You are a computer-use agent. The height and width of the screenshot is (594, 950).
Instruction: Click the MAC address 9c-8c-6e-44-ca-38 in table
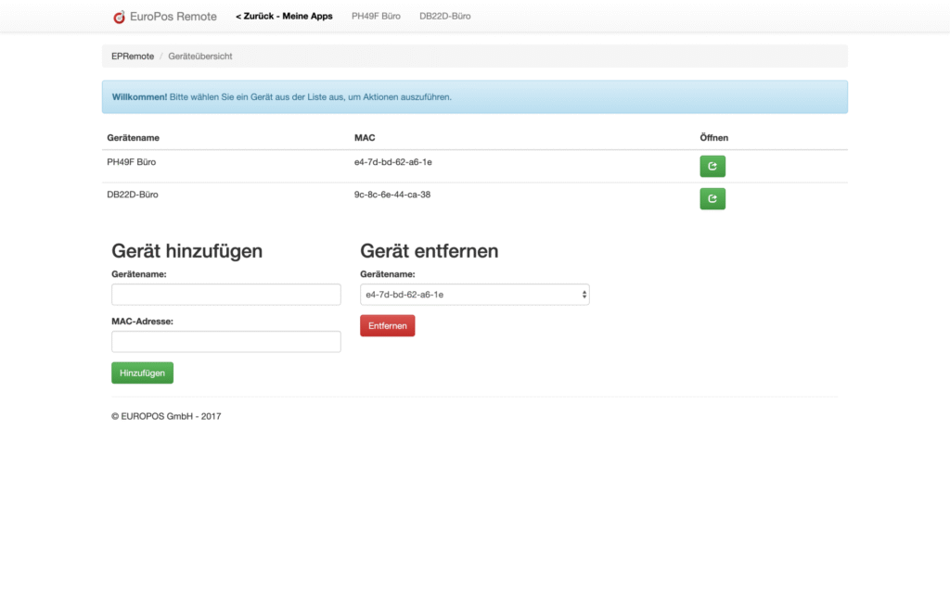point(392,195)
